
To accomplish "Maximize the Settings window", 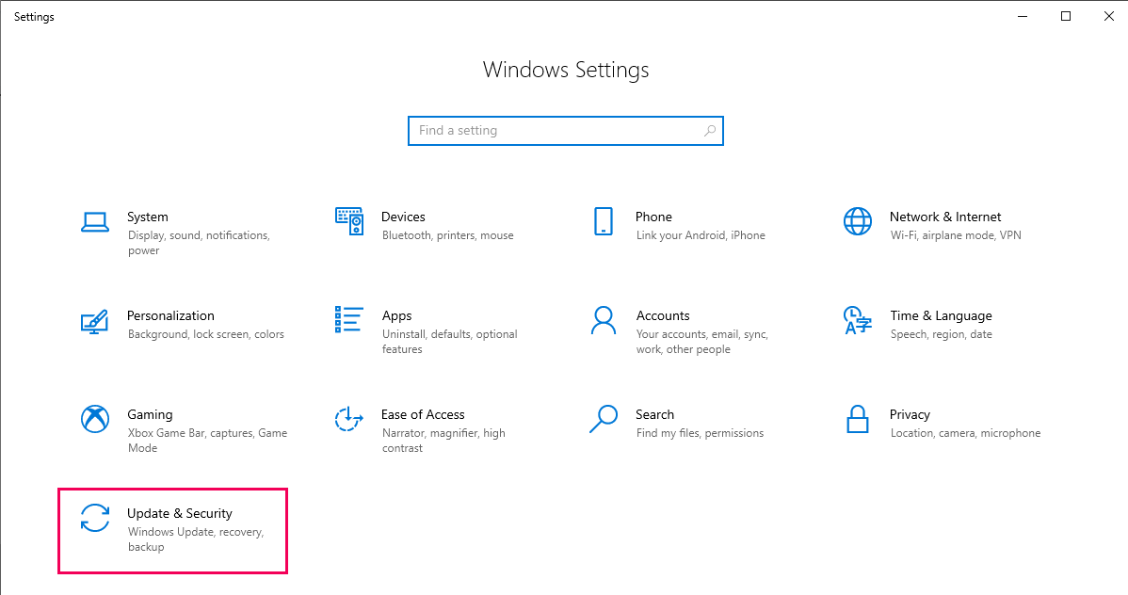I will tap(1066, 16).
